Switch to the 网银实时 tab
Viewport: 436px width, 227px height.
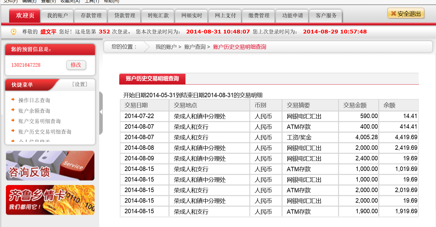click(x=192, y=16)
